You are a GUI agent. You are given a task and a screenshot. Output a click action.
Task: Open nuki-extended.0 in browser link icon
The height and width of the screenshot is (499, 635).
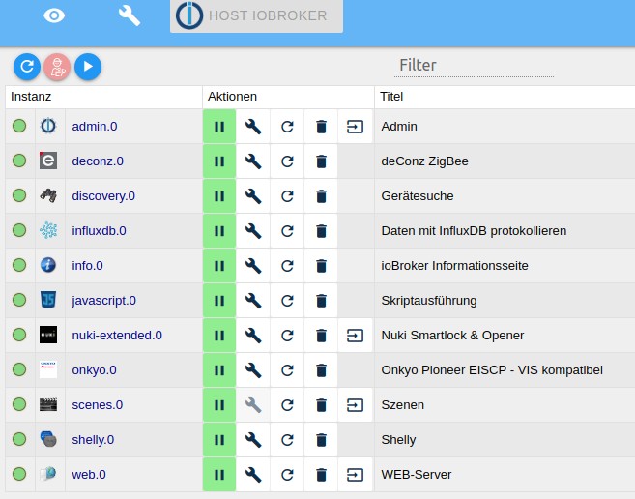[356, 336]
